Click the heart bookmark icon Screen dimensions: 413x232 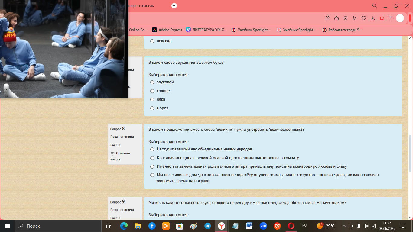(x=364, y=18)
